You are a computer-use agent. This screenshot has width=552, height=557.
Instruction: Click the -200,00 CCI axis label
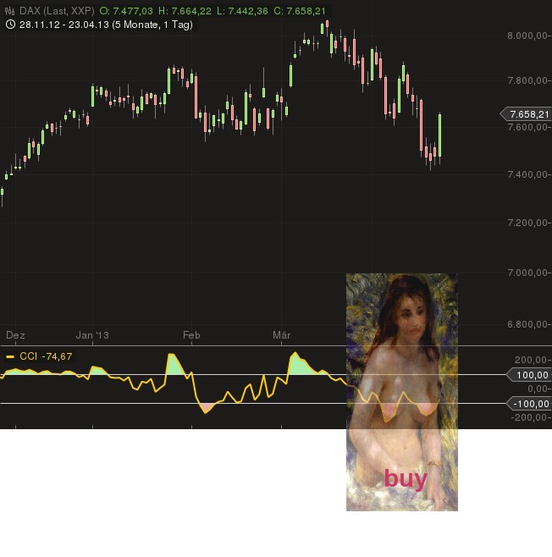click(529, 417)
